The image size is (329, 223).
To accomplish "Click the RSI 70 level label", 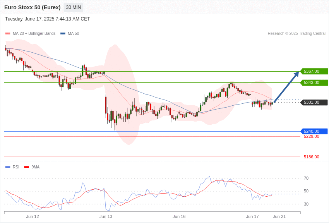I will [x=306, y=178].
